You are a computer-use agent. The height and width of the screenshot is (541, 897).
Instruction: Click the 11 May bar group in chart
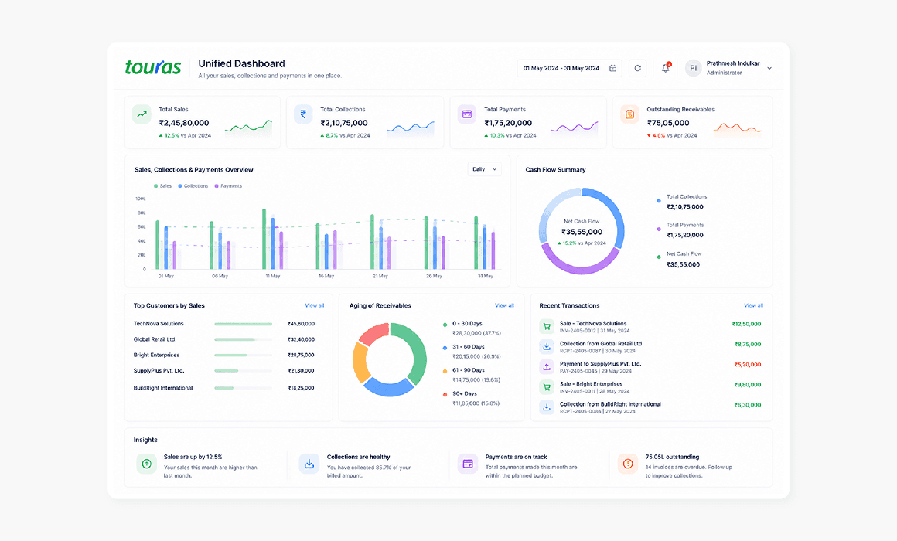[x=273, y=239]
